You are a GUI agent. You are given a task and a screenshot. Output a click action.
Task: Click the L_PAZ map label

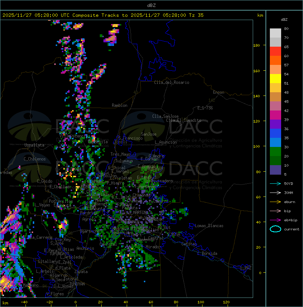(246, 268)
